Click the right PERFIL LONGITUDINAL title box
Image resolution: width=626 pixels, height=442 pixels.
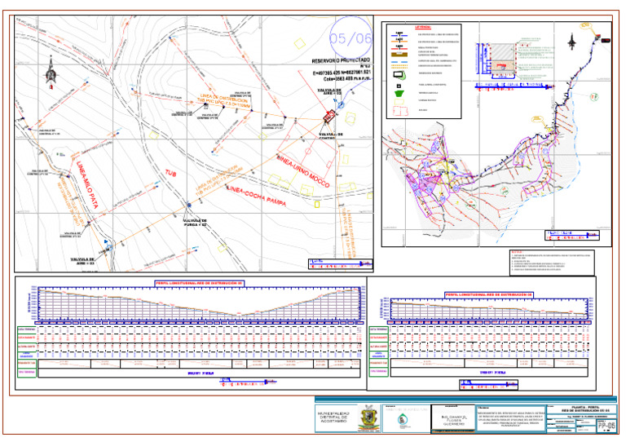click(x=489, y=294)
